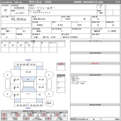Toggle the NAVI equipment circle

click(29, 45)
